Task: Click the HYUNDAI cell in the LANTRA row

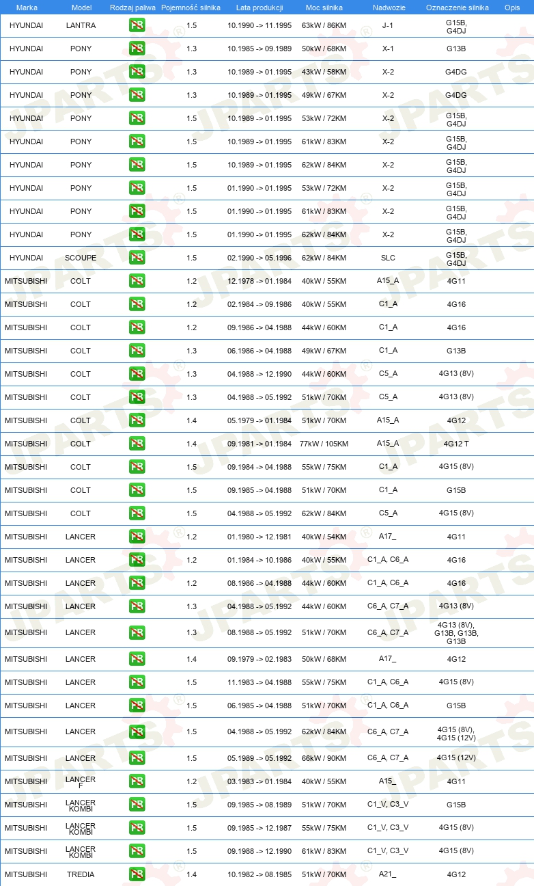Action: (27, 26)
